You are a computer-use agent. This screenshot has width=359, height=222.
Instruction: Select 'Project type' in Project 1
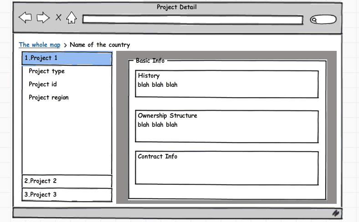pos(47,71)
